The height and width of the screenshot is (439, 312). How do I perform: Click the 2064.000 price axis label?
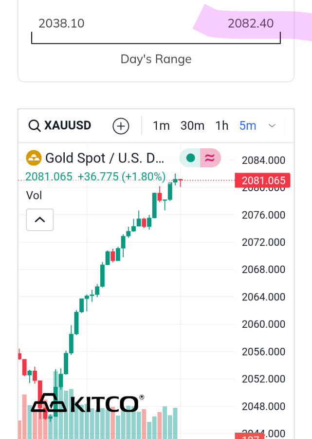click(x=263, y=297)
